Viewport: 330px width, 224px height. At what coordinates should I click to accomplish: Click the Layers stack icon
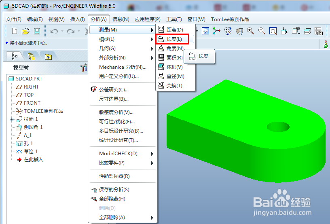tap(307, 31)
